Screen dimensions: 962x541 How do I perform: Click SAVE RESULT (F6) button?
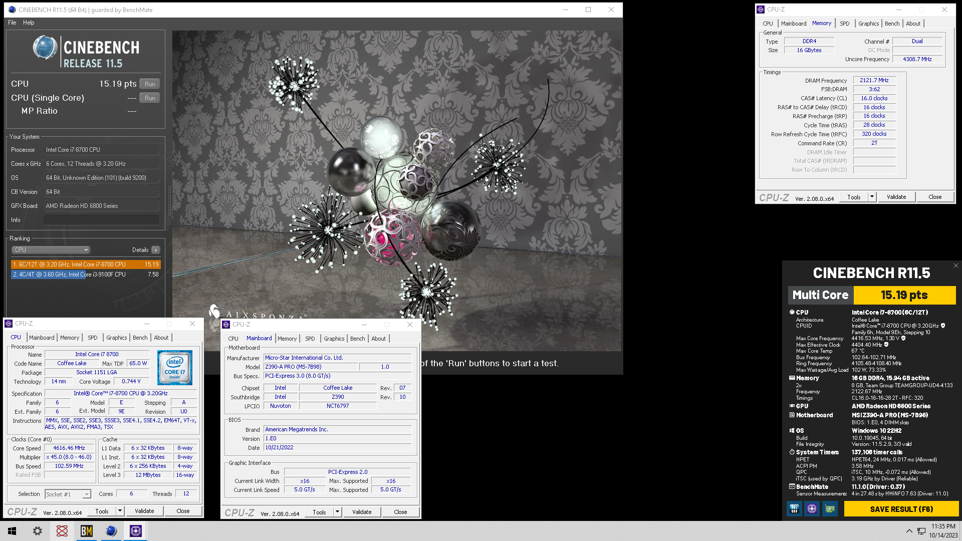(x=901, y=509)
